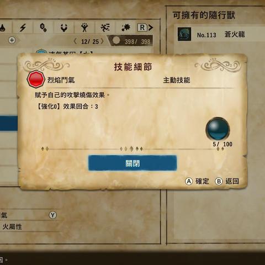
Task: Select the No.113 蒼火龍 monstie entry
Action: coord(220,34)
